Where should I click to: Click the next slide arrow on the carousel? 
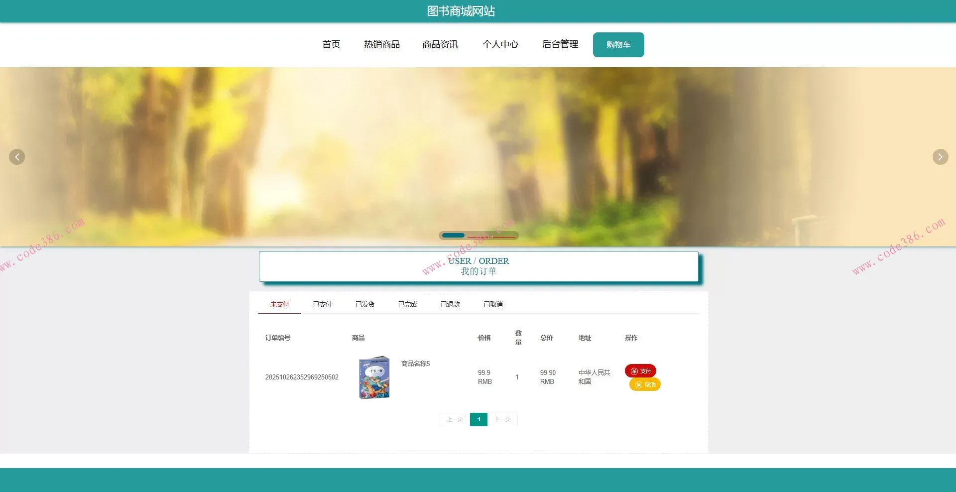[940, 157]
